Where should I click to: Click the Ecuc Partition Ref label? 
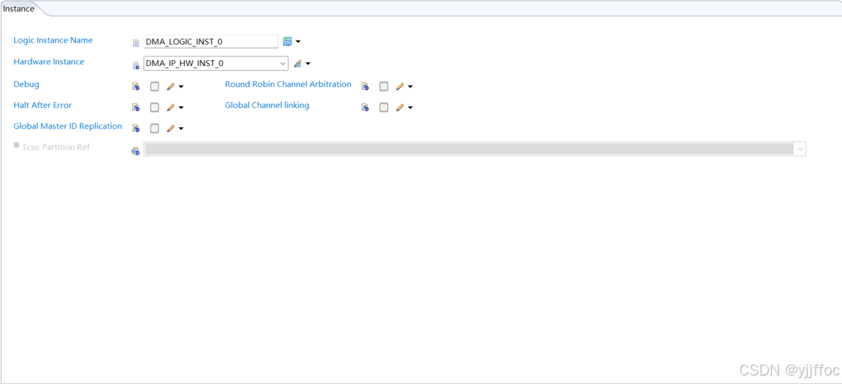(56, 147)
